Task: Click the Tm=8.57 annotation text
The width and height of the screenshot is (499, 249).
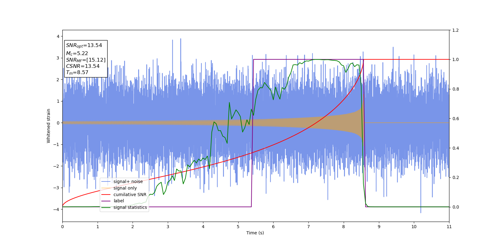Action: (77, 73)
